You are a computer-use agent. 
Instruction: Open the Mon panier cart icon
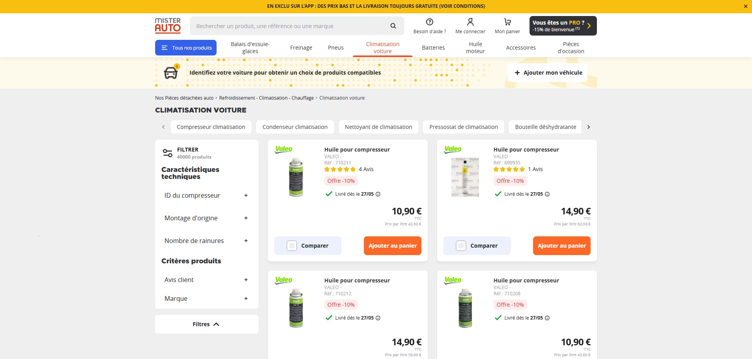(x=508, y=22)
